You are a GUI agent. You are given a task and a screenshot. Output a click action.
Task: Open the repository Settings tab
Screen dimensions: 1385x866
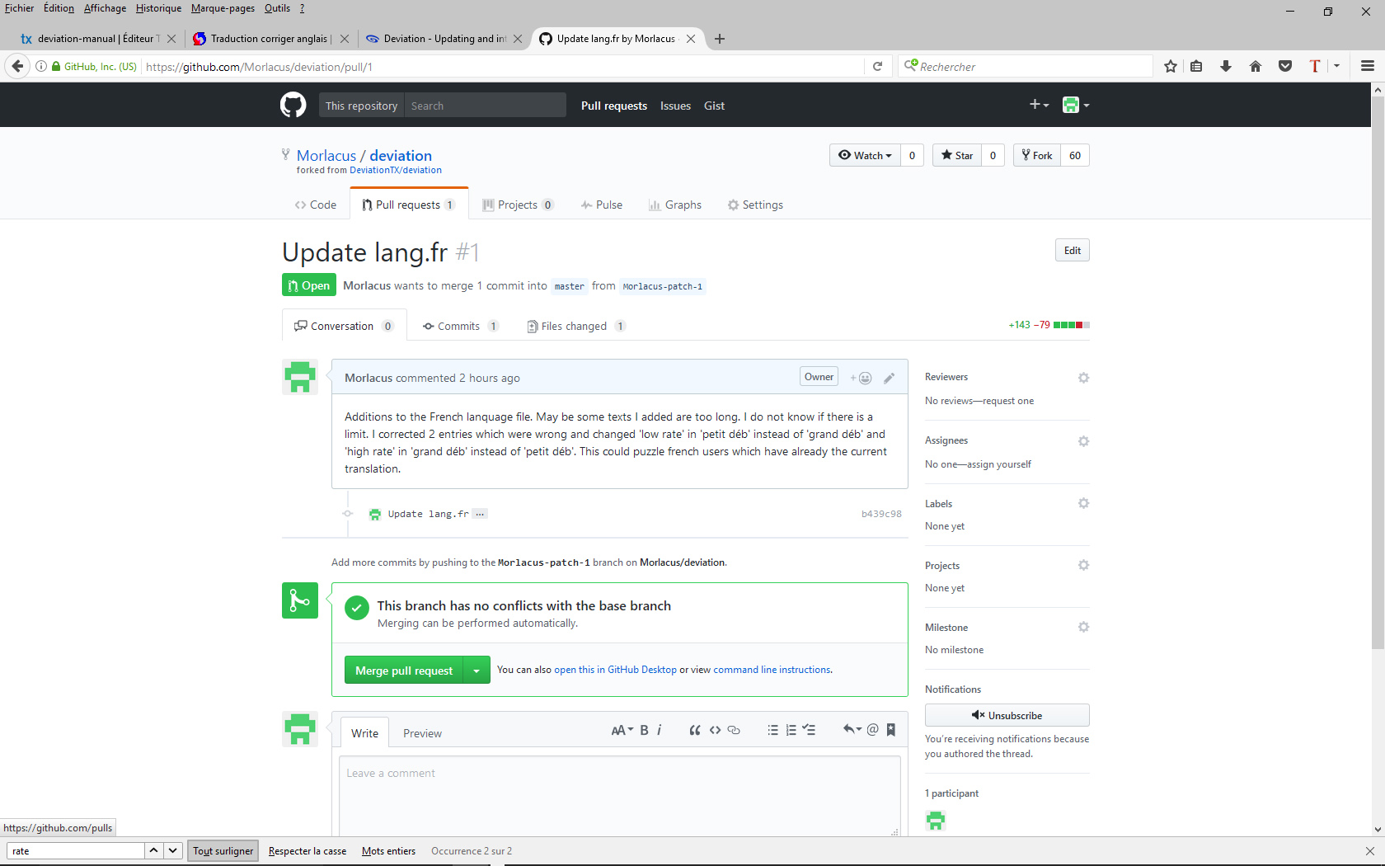(755, 205)
